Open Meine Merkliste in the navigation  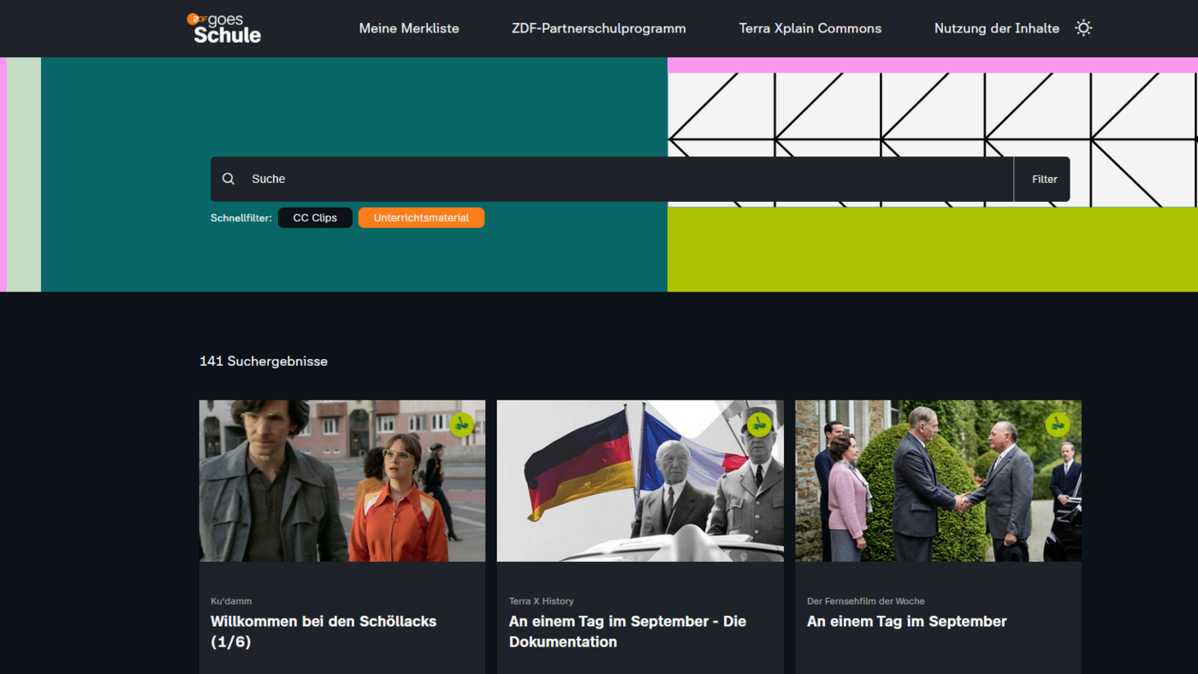[x=409, y=28]
